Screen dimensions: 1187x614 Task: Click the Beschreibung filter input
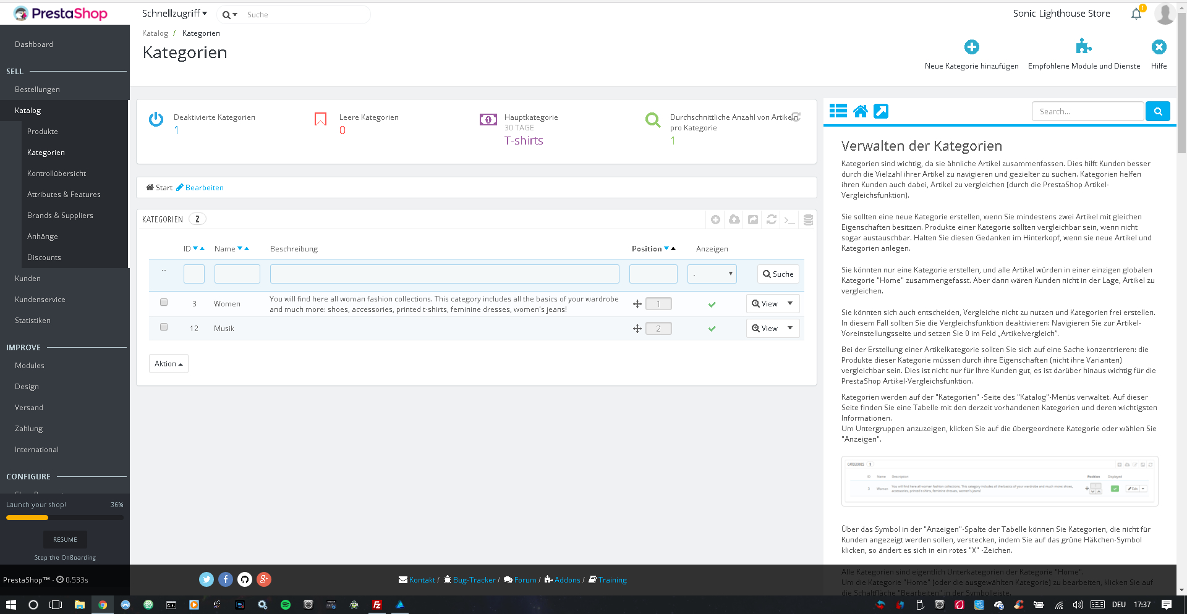[x=445, y=274]
